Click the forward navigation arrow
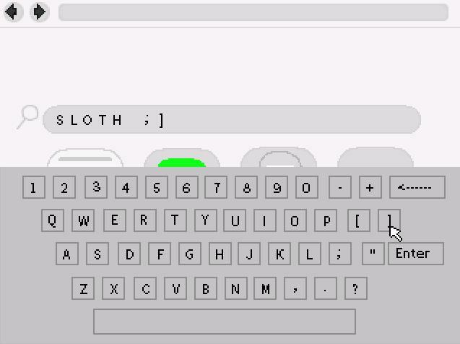This screenshot has width=460, height=344. coord(39,12)
